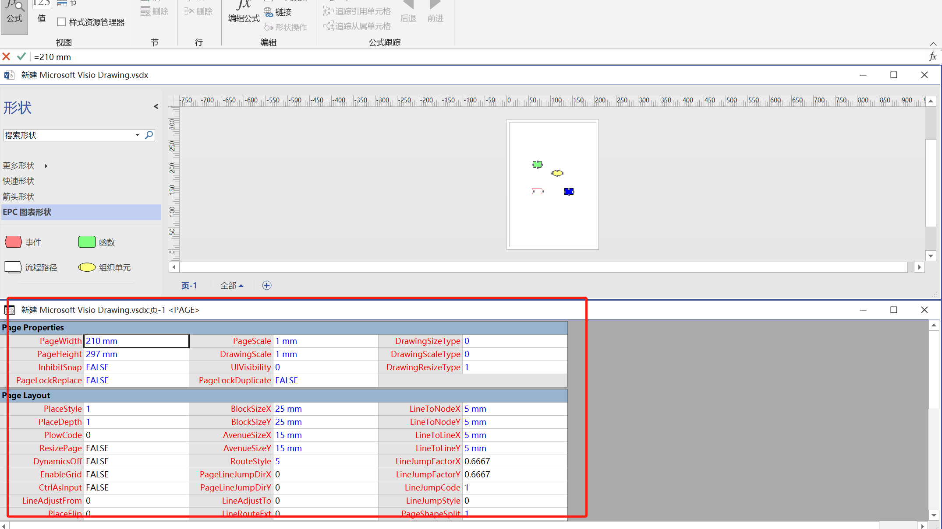
Task: Open the All pages (全部) list
Action: (231, 286)
